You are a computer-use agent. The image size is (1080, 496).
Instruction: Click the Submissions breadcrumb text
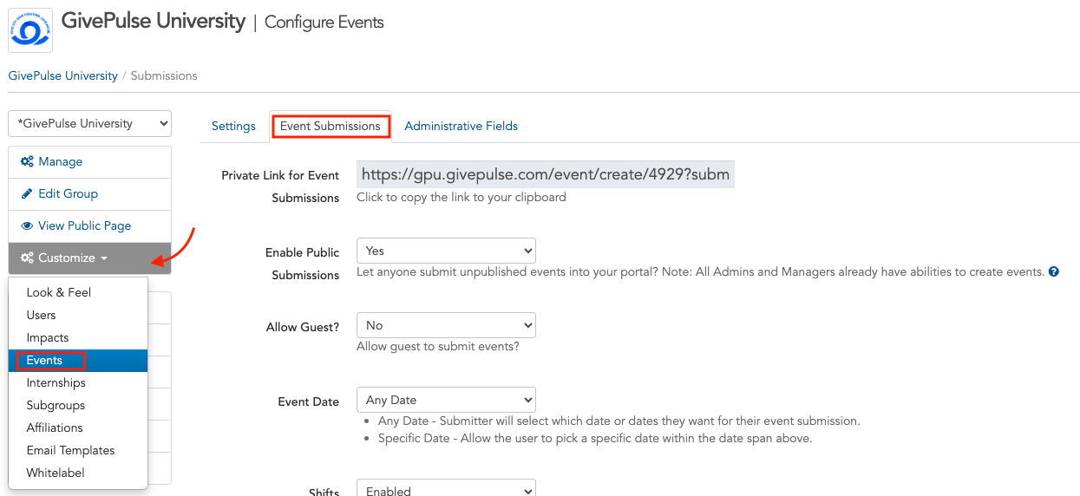point(164,76)
